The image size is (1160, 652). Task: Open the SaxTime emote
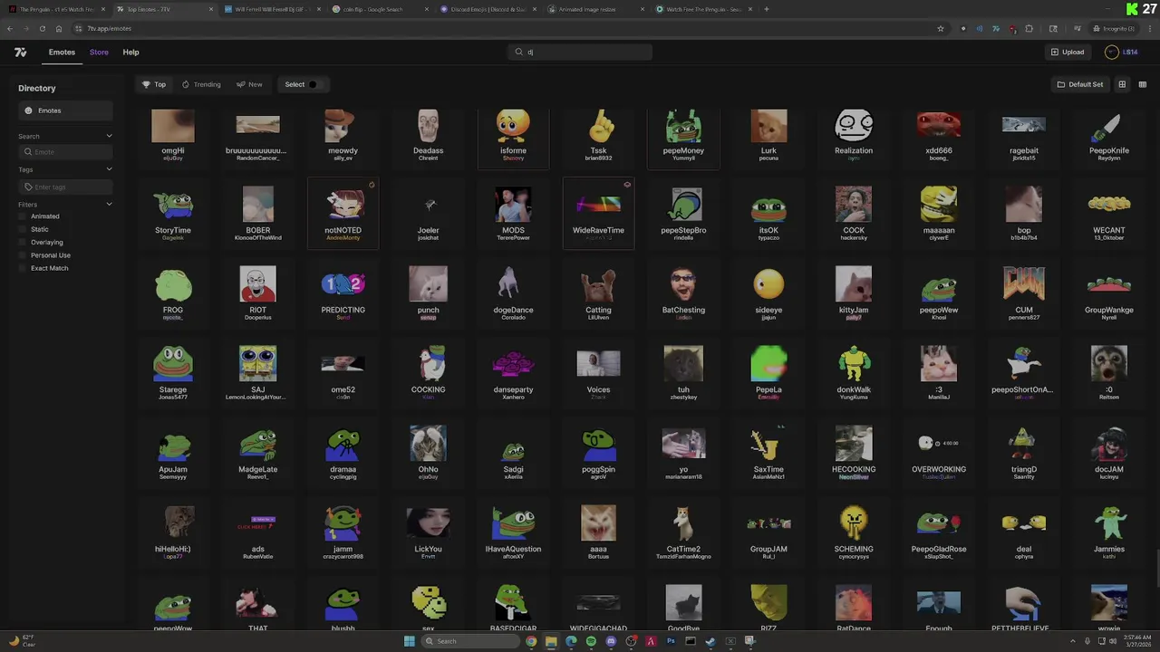pyautogui.click(x=768, y=453)
